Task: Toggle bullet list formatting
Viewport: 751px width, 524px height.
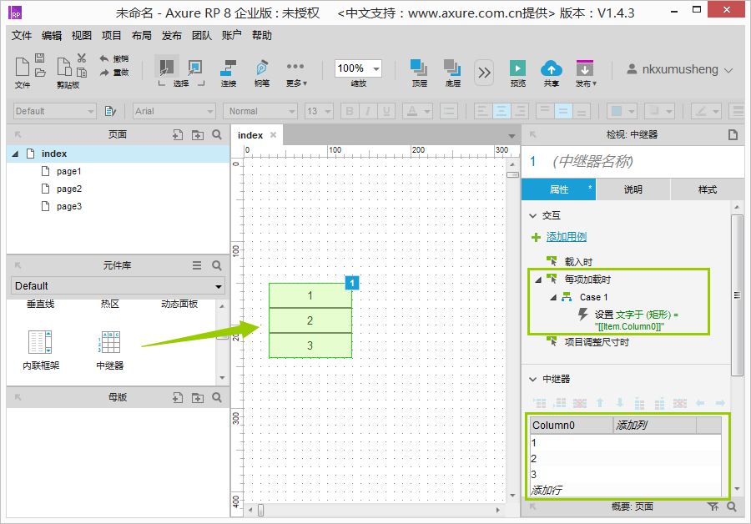Action: 449,111
